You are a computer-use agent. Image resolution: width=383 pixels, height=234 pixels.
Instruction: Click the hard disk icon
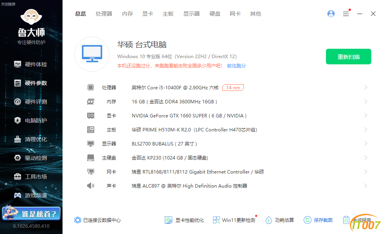point(91,158)
